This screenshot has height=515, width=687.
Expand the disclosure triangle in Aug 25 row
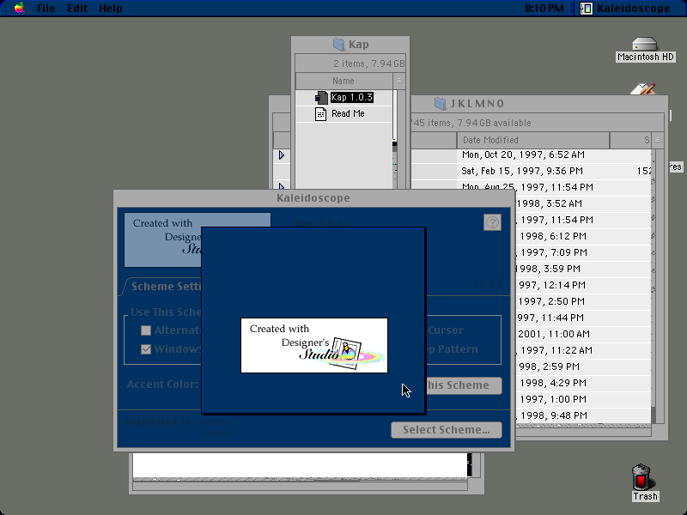click(282, 185)
